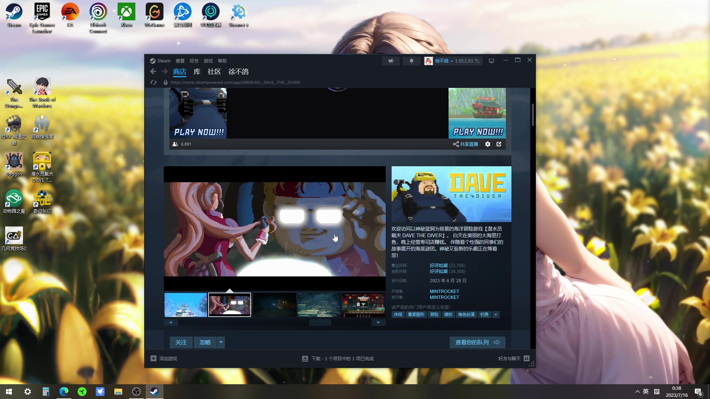Open EA desktop shortcut
Screen dimensions: 710x399
click(70, 16)
